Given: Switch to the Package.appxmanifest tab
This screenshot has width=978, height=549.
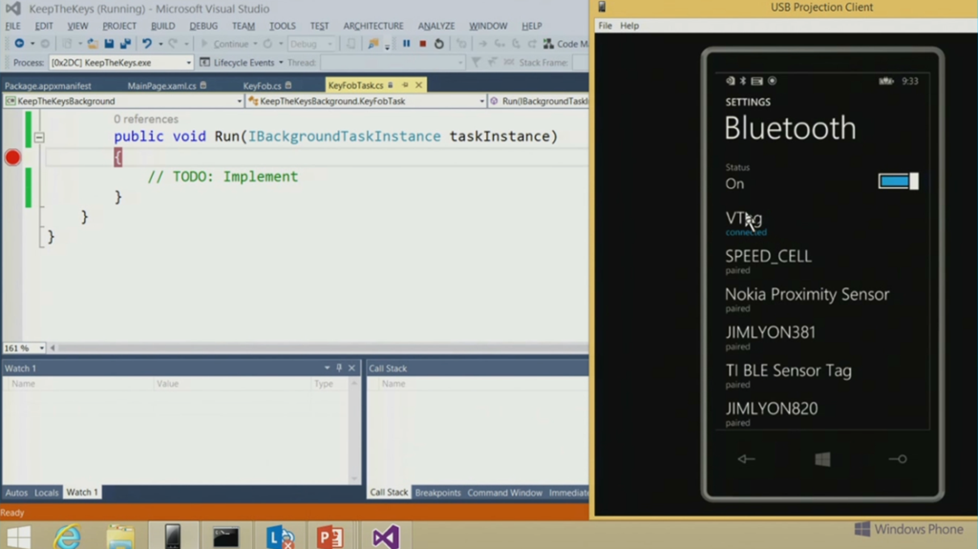Looking at the screenshot, I should point(48,86).
